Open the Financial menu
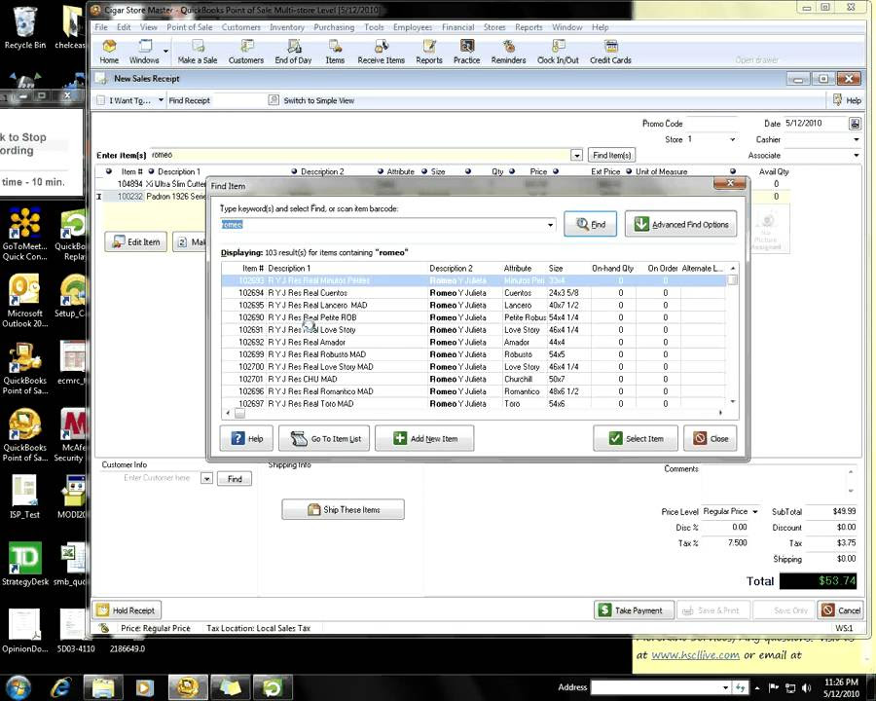This screenshot has width=876, height=701. [457, 27]
